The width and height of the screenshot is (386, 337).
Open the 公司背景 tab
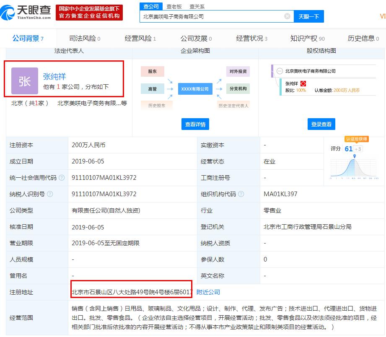(x=28, y=39)
